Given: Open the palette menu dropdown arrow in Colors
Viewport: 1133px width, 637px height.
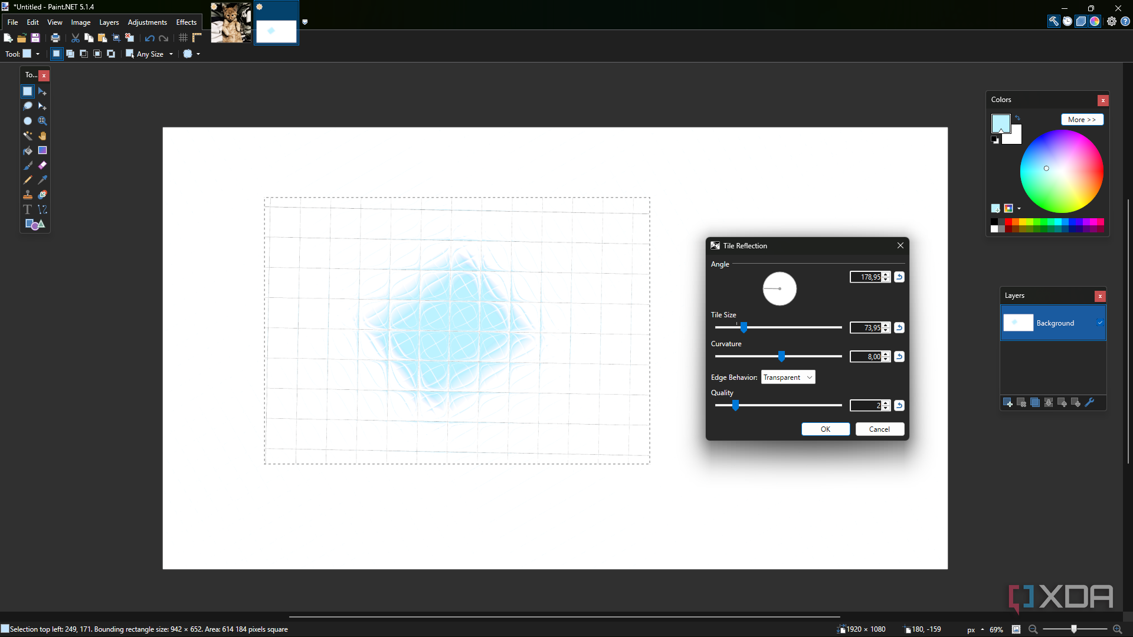Looking at the screenshot, I should pos(1019,209).
